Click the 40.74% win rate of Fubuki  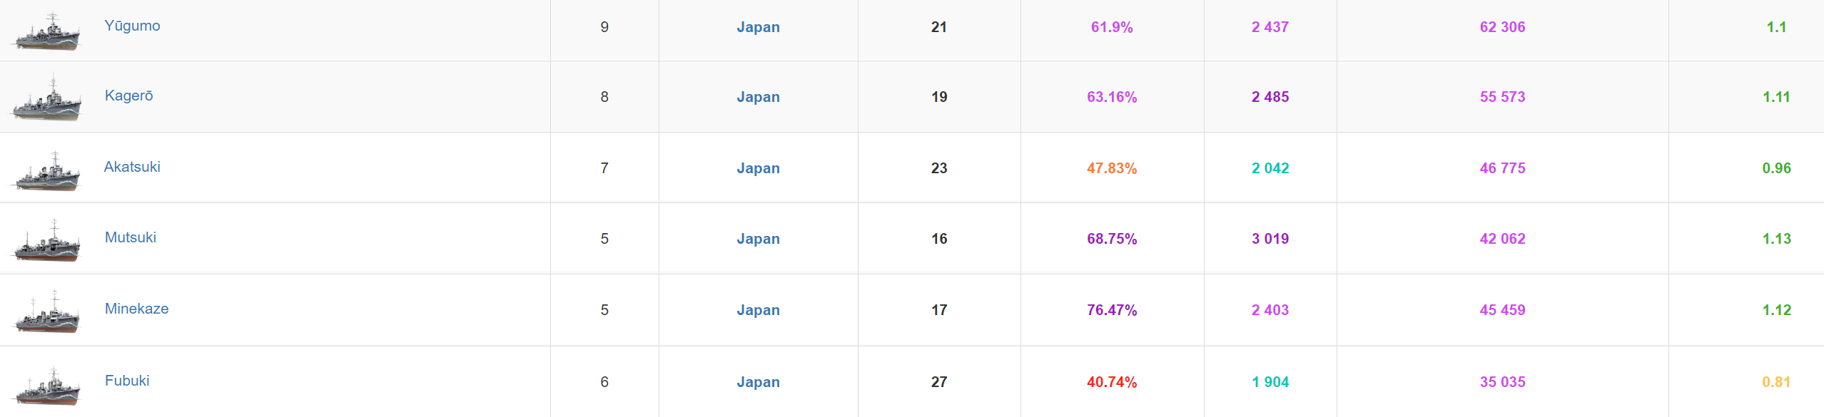tap(1112, 382)
